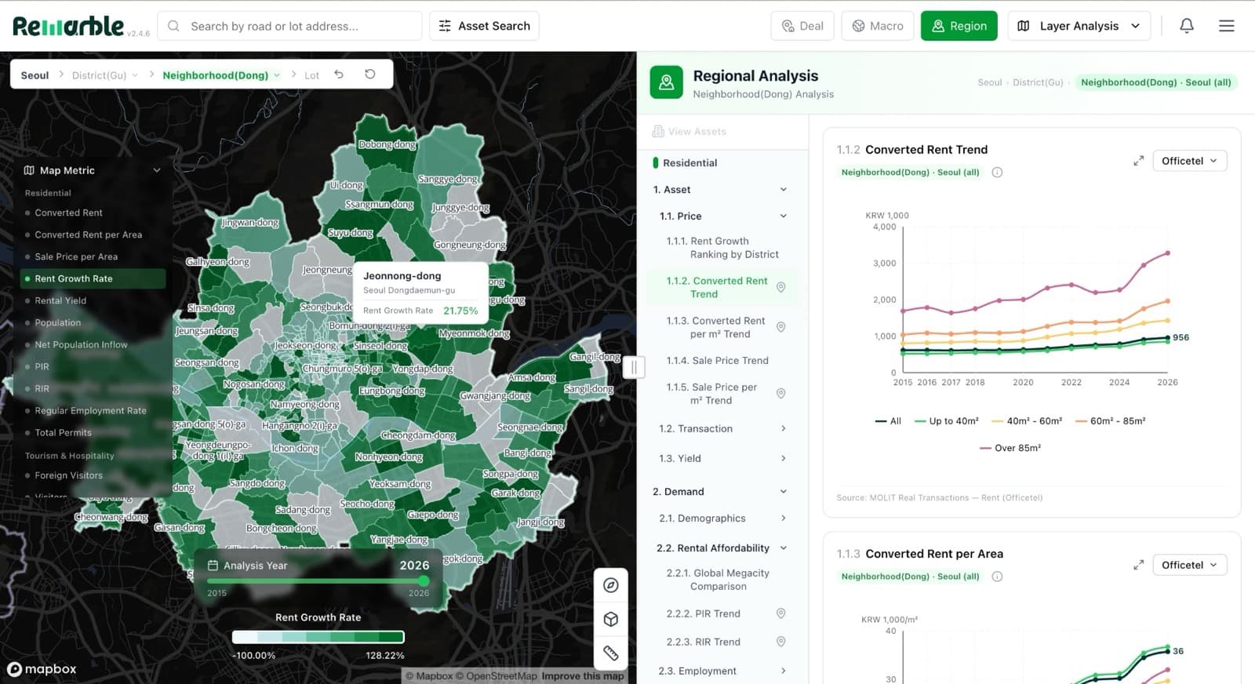Screen dimensions: 1255x684
Task: Click the Asset Search button
Action: point(484,26)
